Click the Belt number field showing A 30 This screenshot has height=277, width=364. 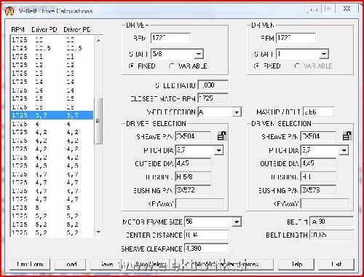click(331, 222)
